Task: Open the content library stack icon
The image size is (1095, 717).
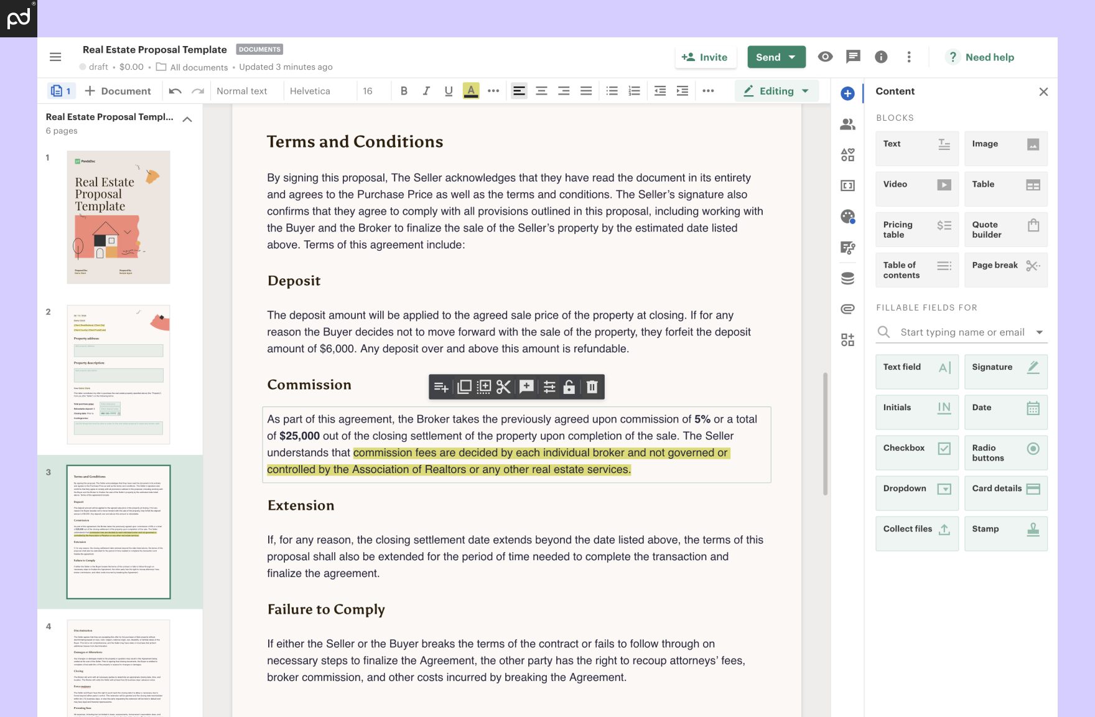Action: [847, 278]
